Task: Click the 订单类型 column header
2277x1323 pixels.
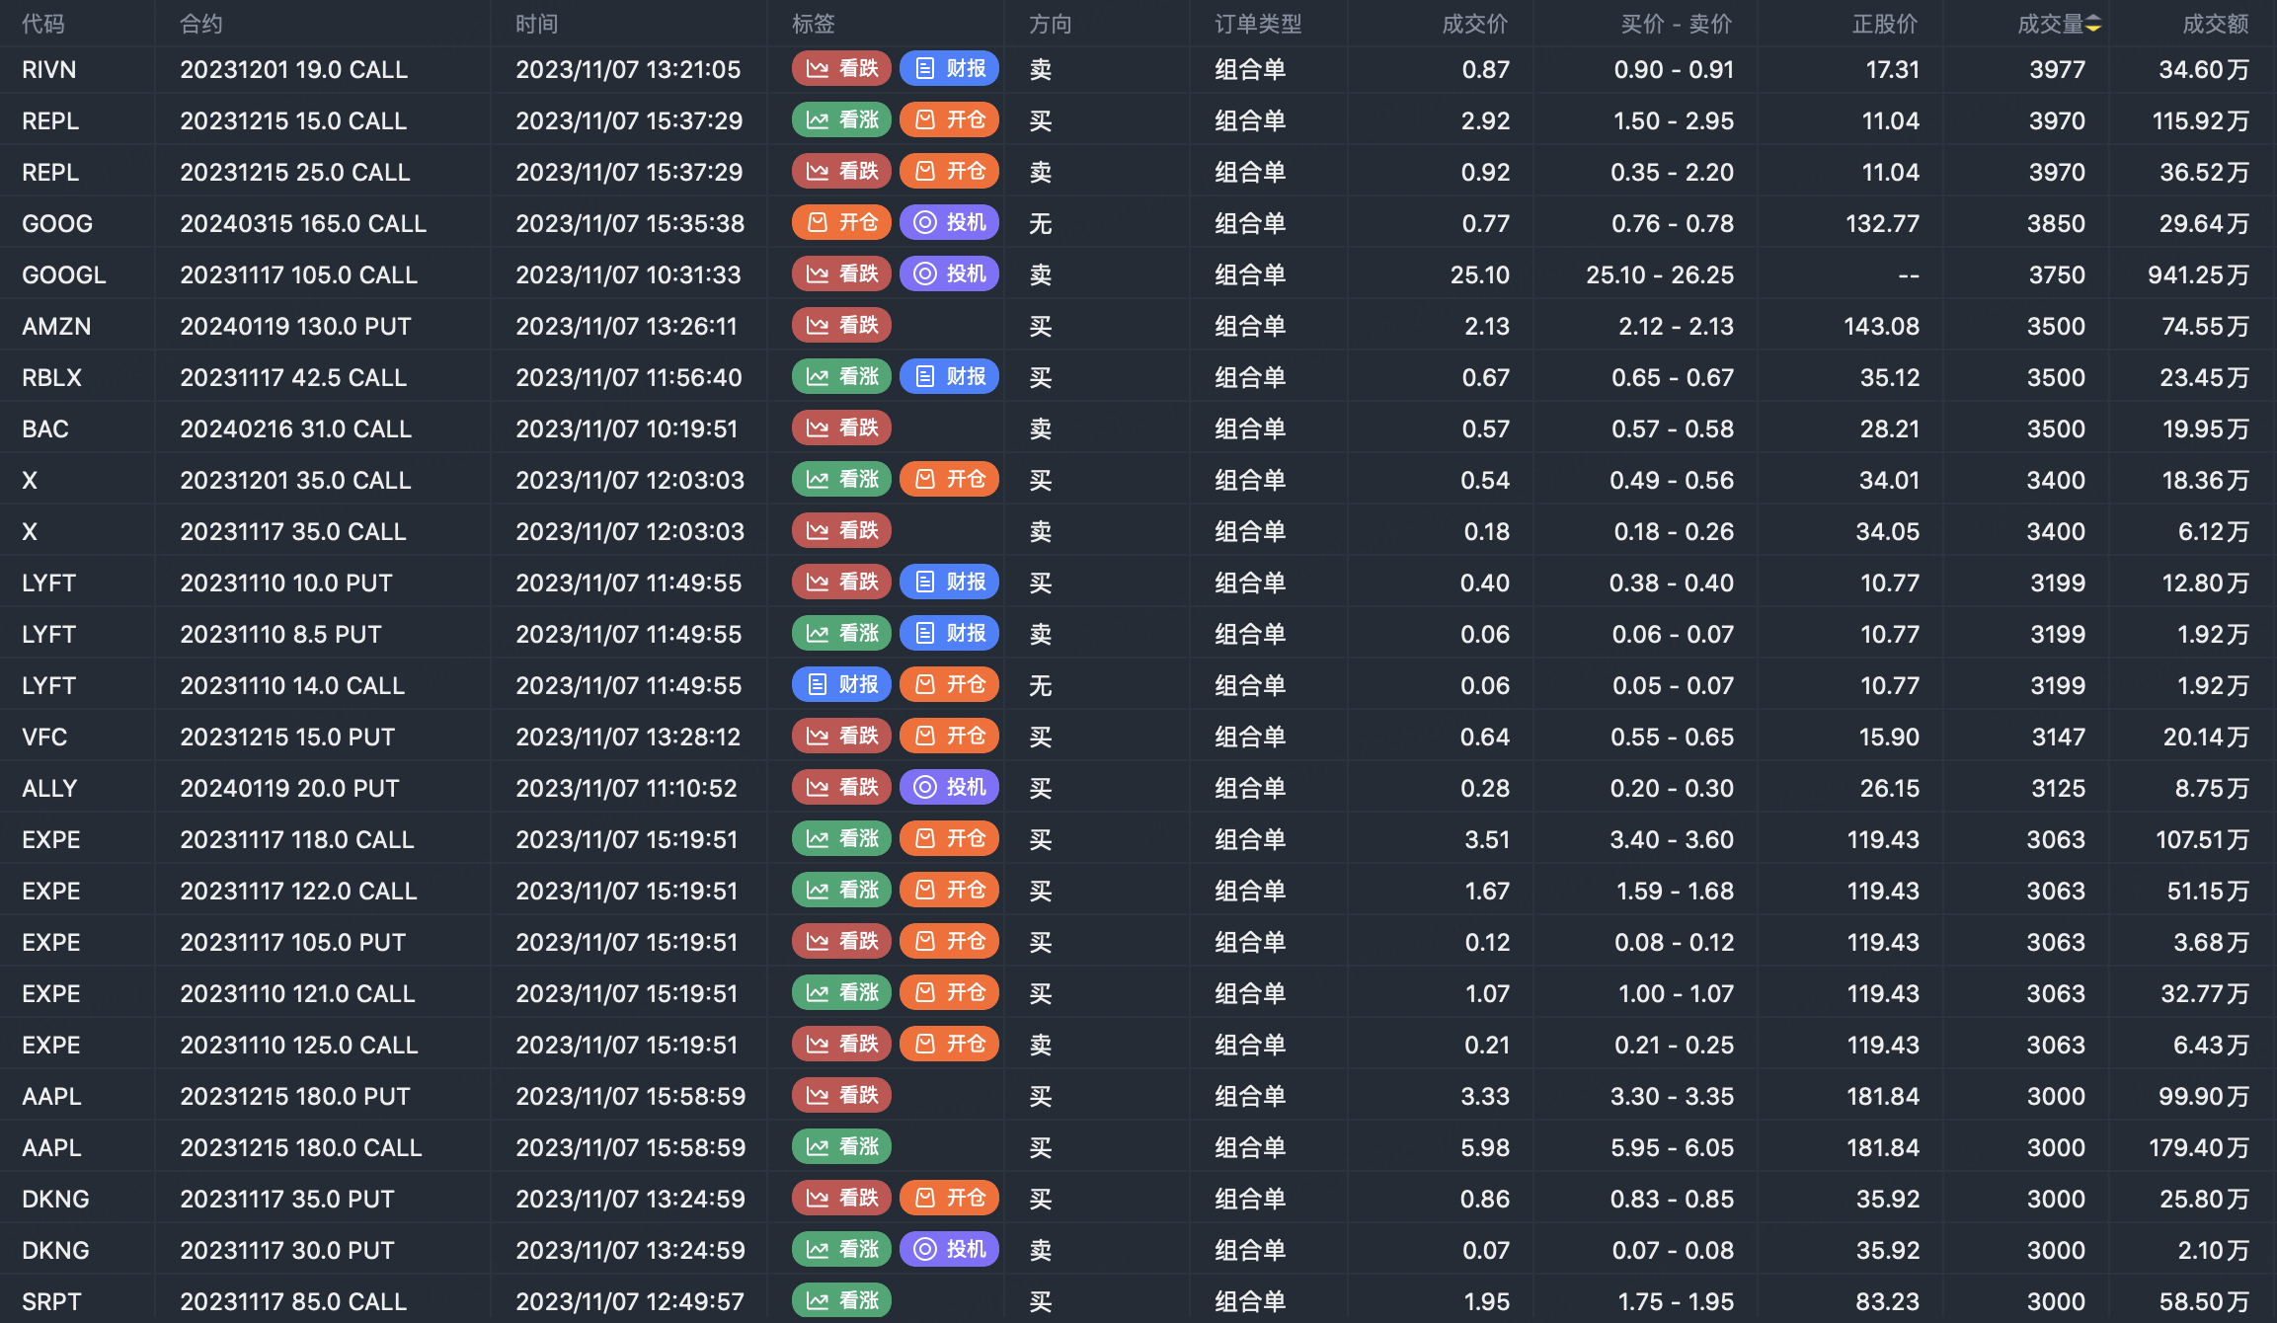Action: pos(1258,25)
